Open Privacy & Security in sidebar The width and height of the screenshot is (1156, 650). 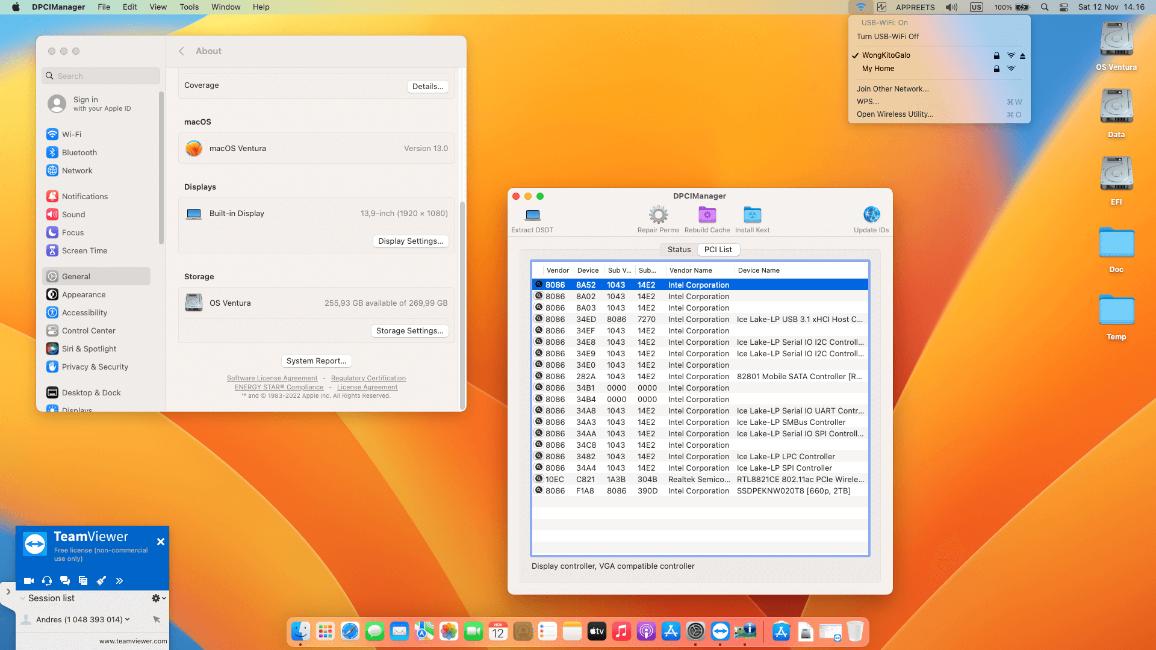coord(96,367)
